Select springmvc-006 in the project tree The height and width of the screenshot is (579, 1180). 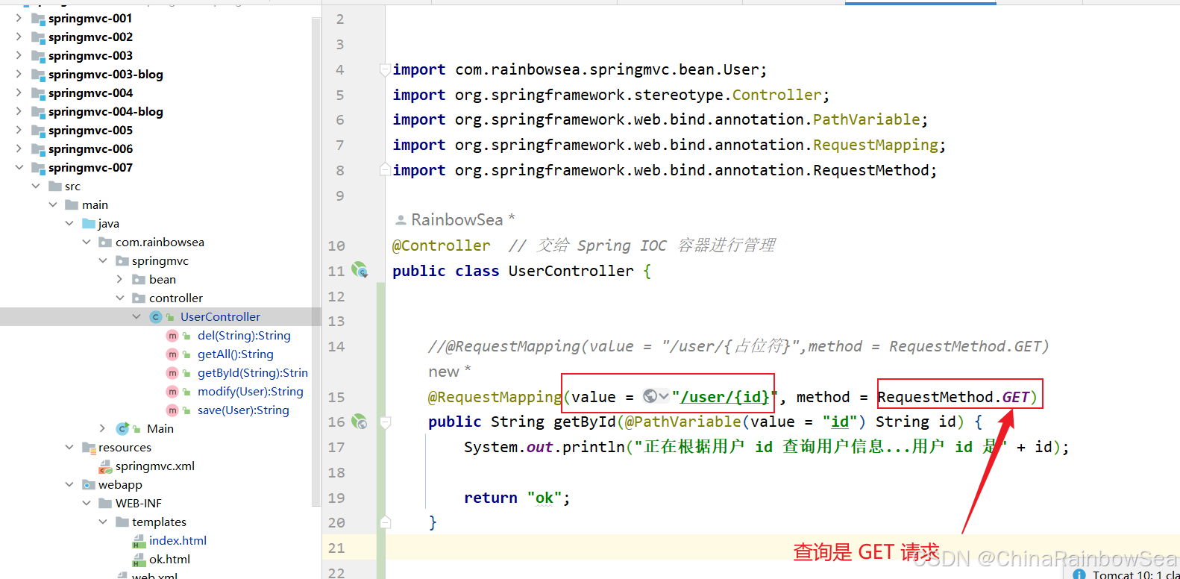point(90,149)
